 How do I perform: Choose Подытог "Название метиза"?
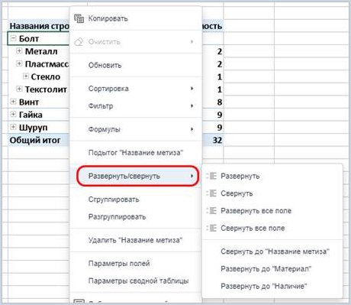click(136, 153)
